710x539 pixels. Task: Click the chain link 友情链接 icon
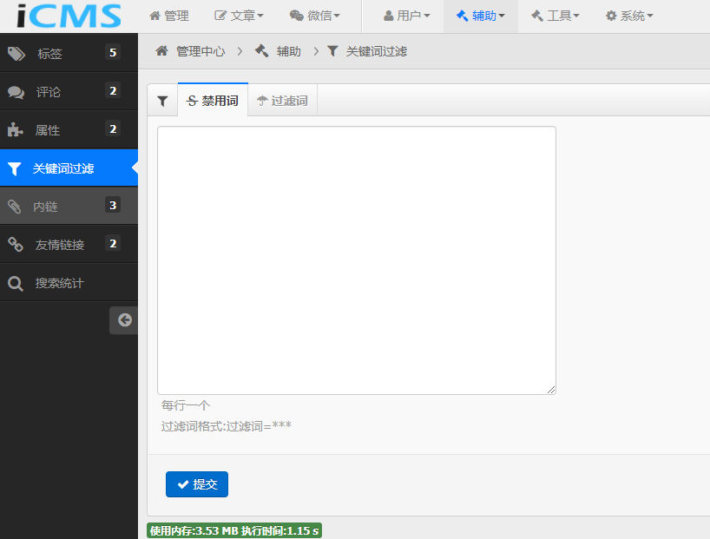point(16,244)
